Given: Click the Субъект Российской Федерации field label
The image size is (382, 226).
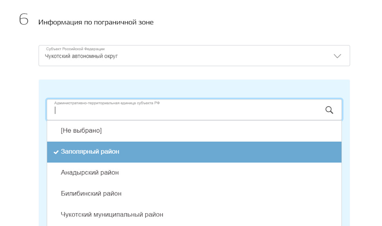Looking at the screenshot, I should [75, 49].
